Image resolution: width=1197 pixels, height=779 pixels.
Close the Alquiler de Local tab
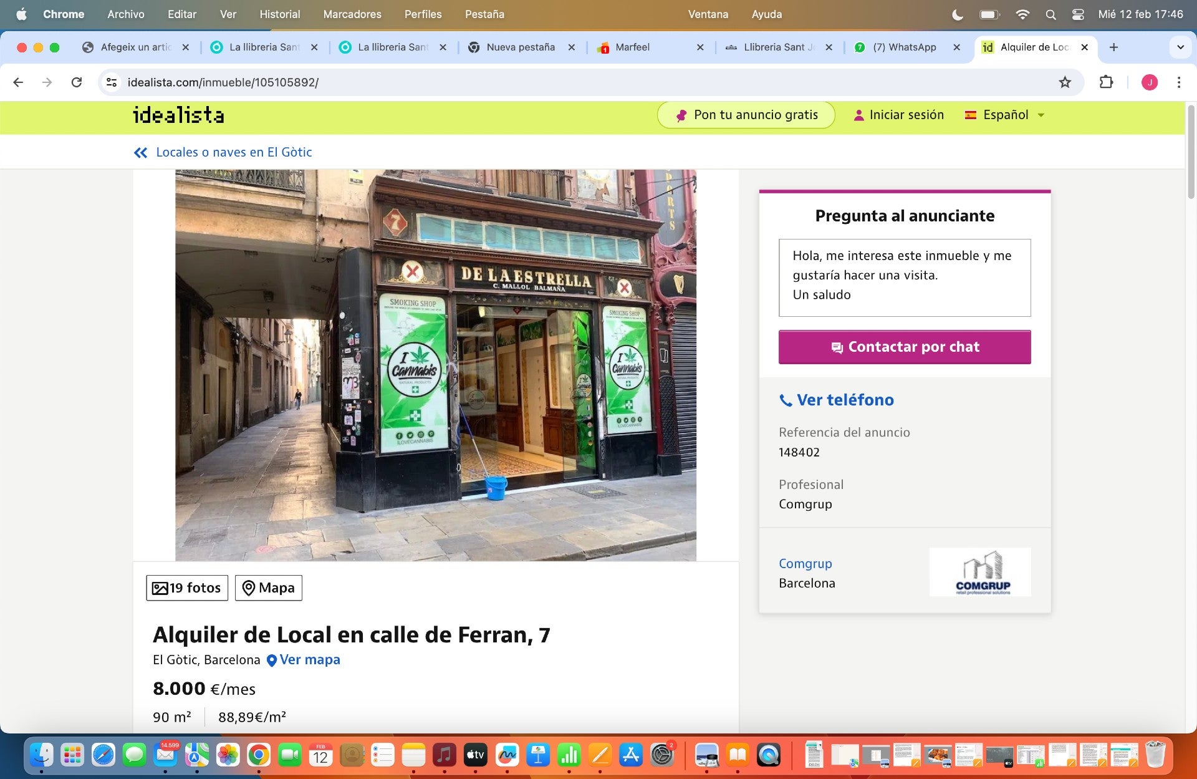click(1084, 47)
